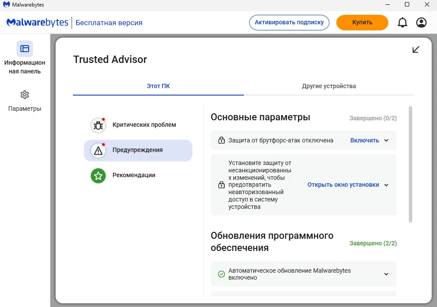
Task: Minimize the Malwarebytes window
Action: pos(388,4)
